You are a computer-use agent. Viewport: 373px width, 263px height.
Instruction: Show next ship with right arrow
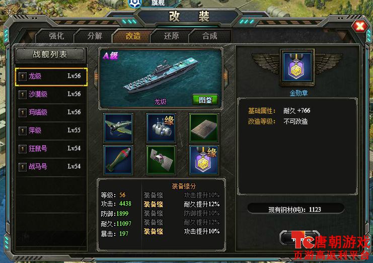pyautogui.click(x=226, y=76)
